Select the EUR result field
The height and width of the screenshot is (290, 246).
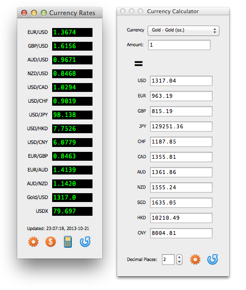[x=181, y=96]
